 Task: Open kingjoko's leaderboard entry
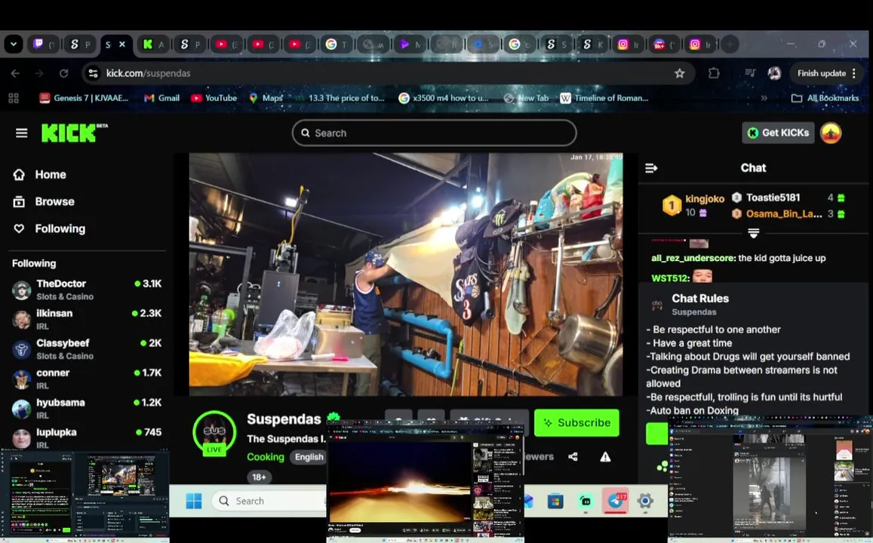click(x=693, y=205)
